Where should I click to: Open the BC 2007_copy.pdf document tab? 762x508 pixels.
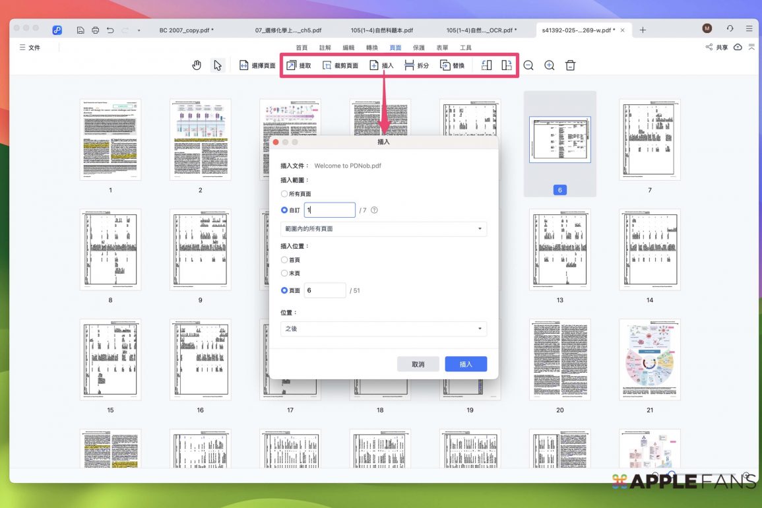point(187,30)
